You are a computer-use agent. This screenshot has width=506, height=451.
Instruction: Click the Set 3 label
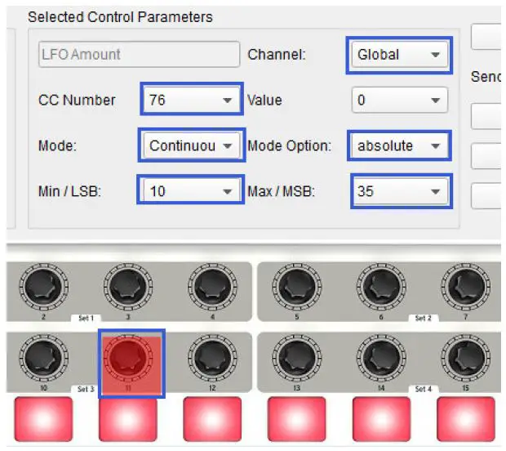coord(86,389)
